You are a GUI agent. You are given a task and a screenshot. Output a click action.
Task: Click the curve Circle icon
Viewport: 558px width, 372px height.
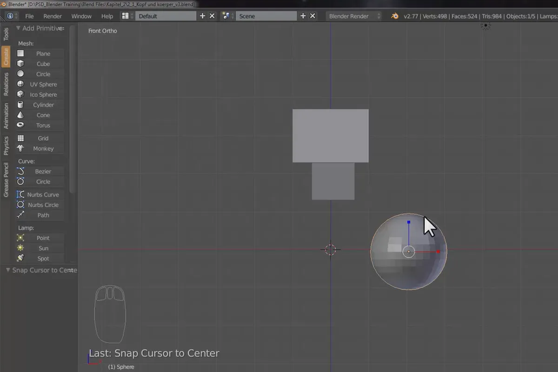coord(20,181)
